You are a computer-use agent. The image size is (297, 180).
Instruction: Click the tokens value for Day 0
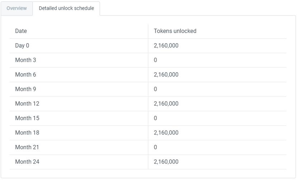(166, 46)
